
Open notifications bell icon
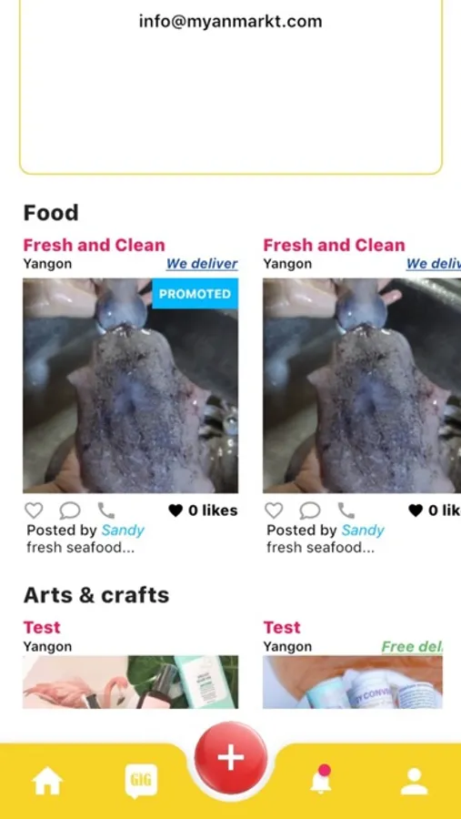321,780
